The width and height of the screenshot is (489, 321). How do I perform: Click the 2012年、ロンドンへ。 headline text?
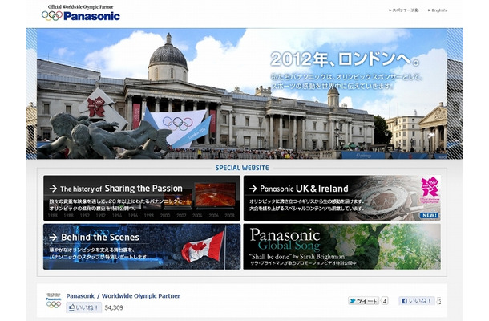(345, 59)
